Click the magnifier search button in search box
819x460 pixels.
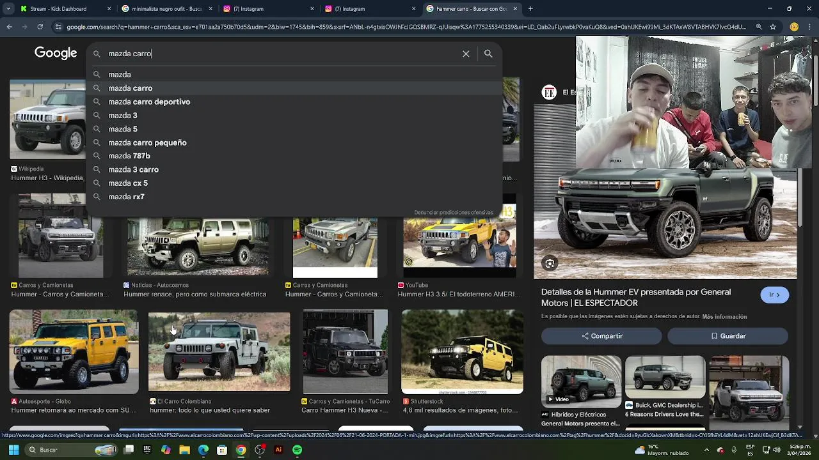point(488,54)
